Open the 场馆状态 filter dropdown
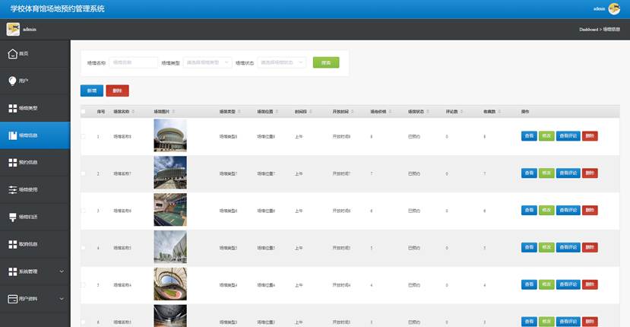The image size is (630, 327). point(282,62)
